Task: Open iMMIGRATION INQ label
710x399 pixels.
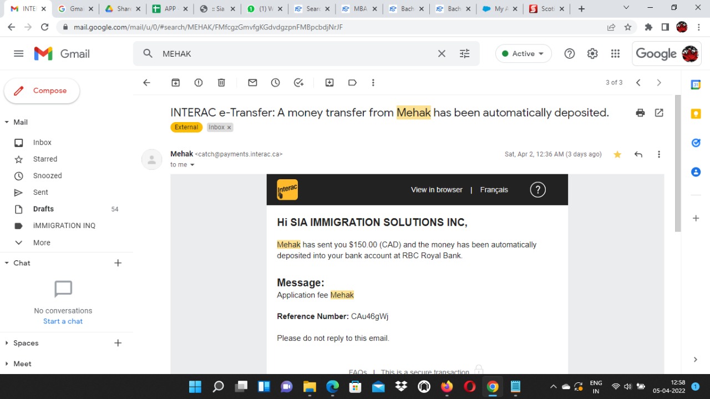Action: [64, 226]
